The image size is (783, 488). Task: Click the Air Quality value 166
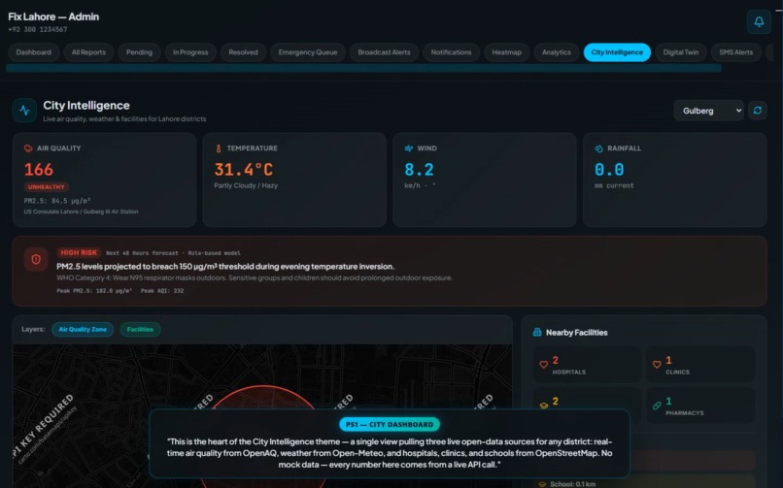(x=39, y=170)
